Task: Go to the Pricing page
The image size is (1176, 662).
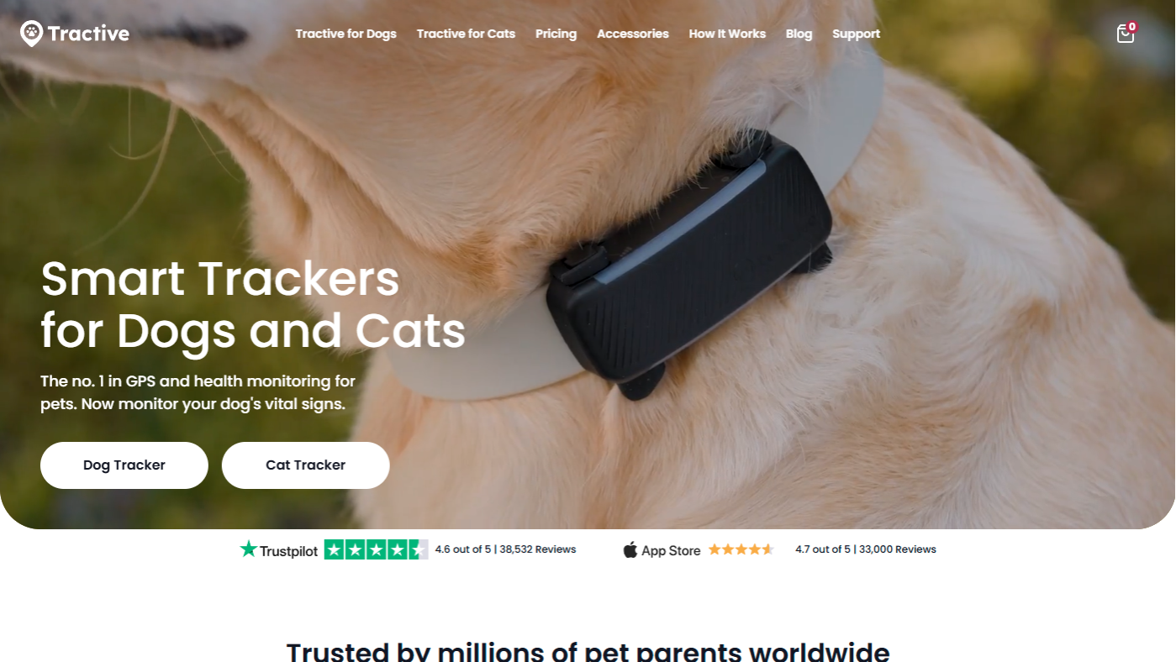Action: [x=556, y=34]
